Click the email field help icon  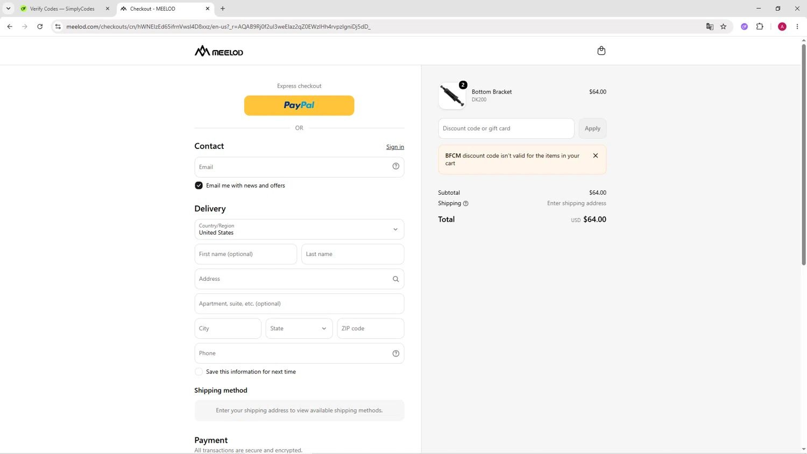(x=396, y=167)
